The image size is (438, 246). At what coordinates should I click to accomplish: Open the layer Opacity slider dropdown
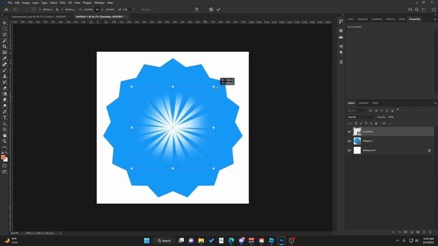point(397,117)
